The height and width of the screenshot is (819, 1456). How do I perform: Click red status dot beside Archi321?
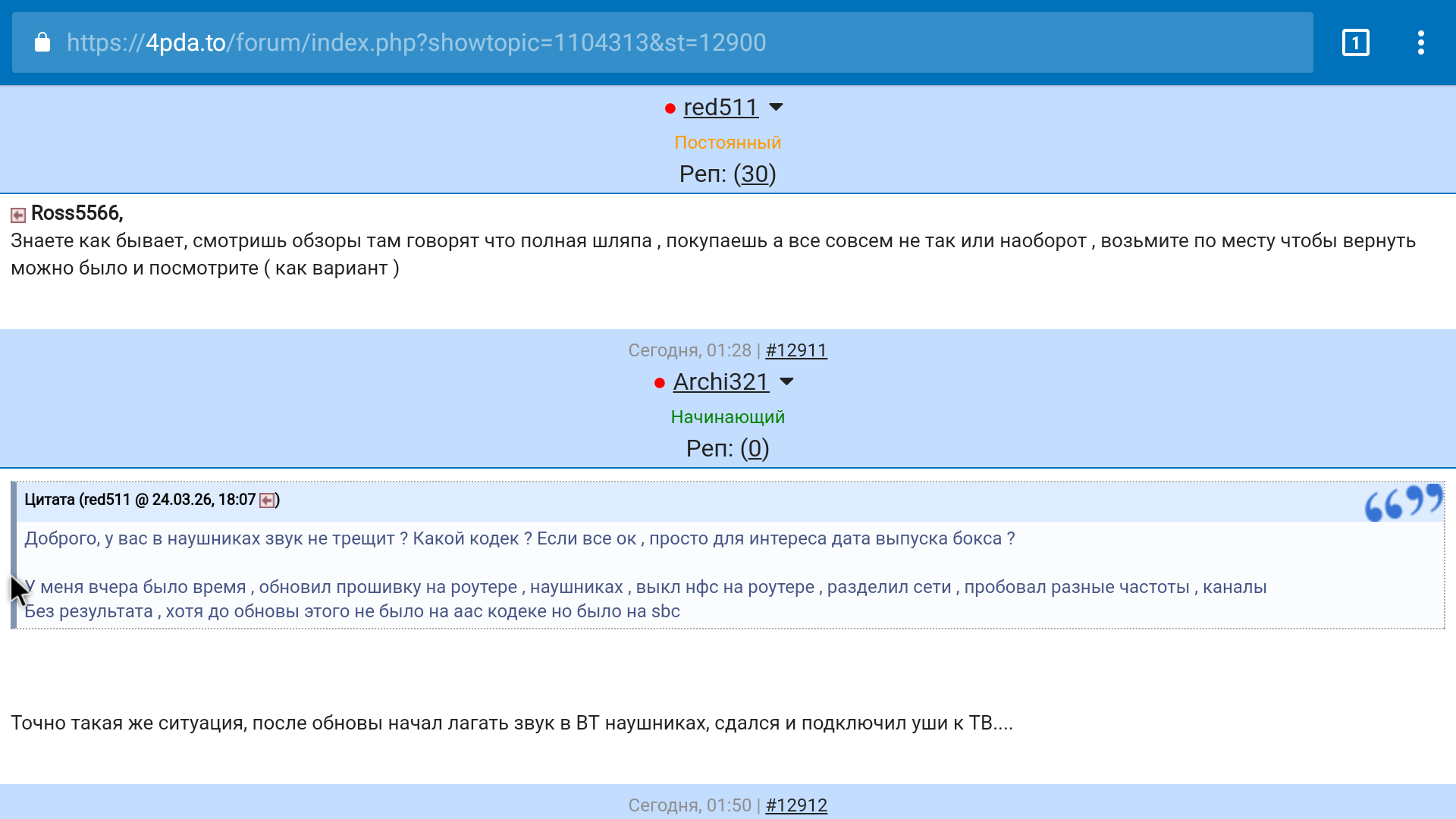659,383
